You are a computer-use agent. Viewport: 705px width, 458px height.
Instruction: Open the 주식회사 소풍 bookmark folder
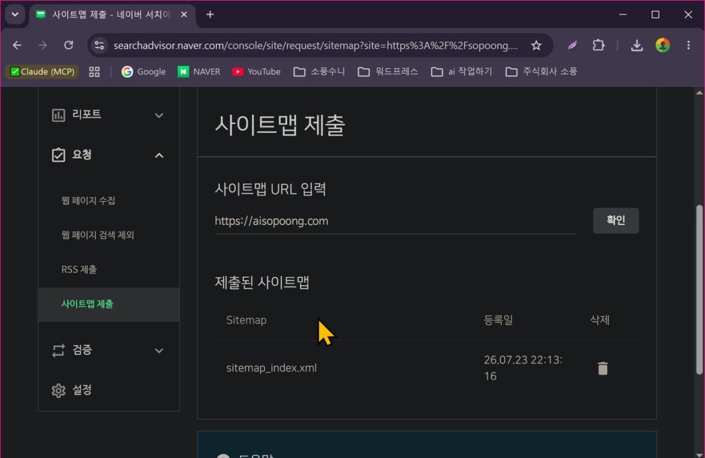click(x=541, y=72)
